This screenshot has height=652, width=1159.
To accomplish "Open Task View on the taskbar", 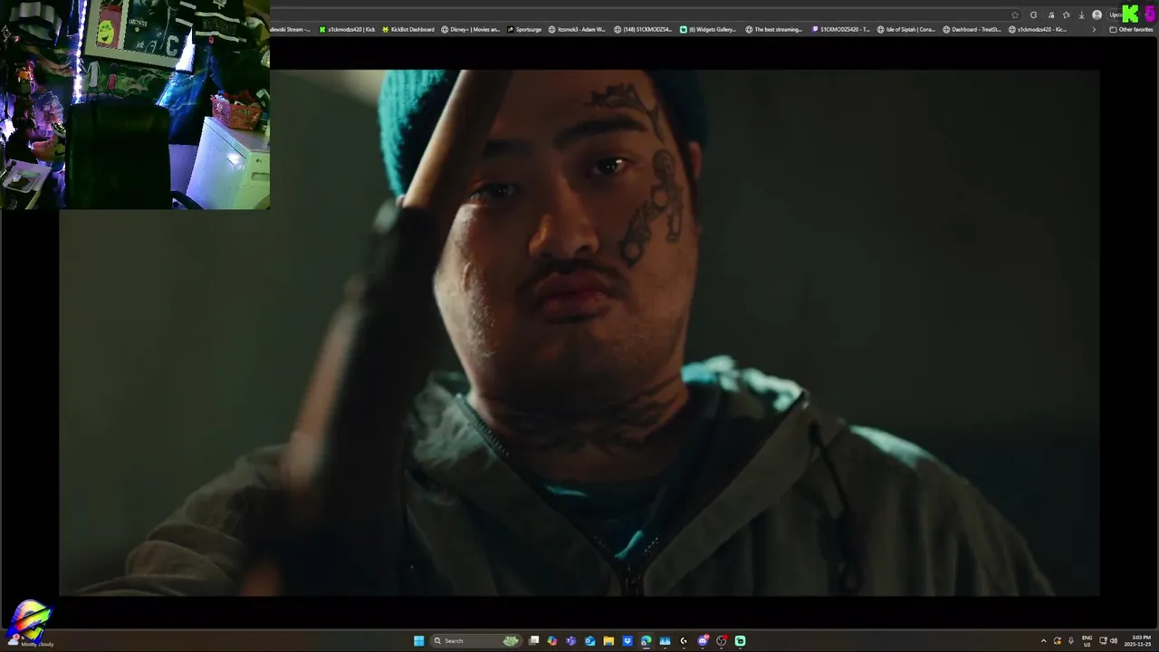I will (533, 641).
